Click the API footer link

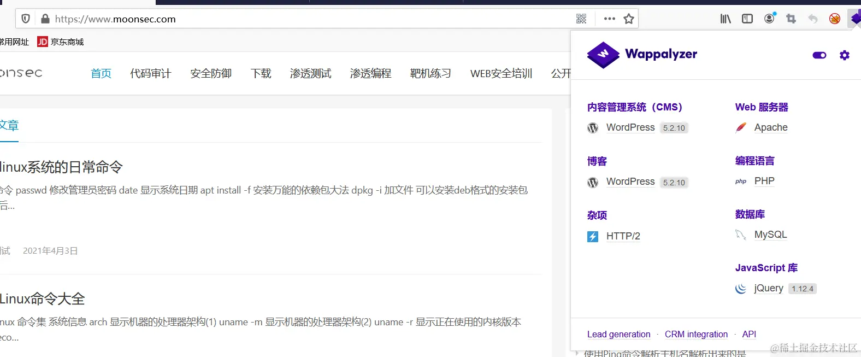click(x=749, y=334)
